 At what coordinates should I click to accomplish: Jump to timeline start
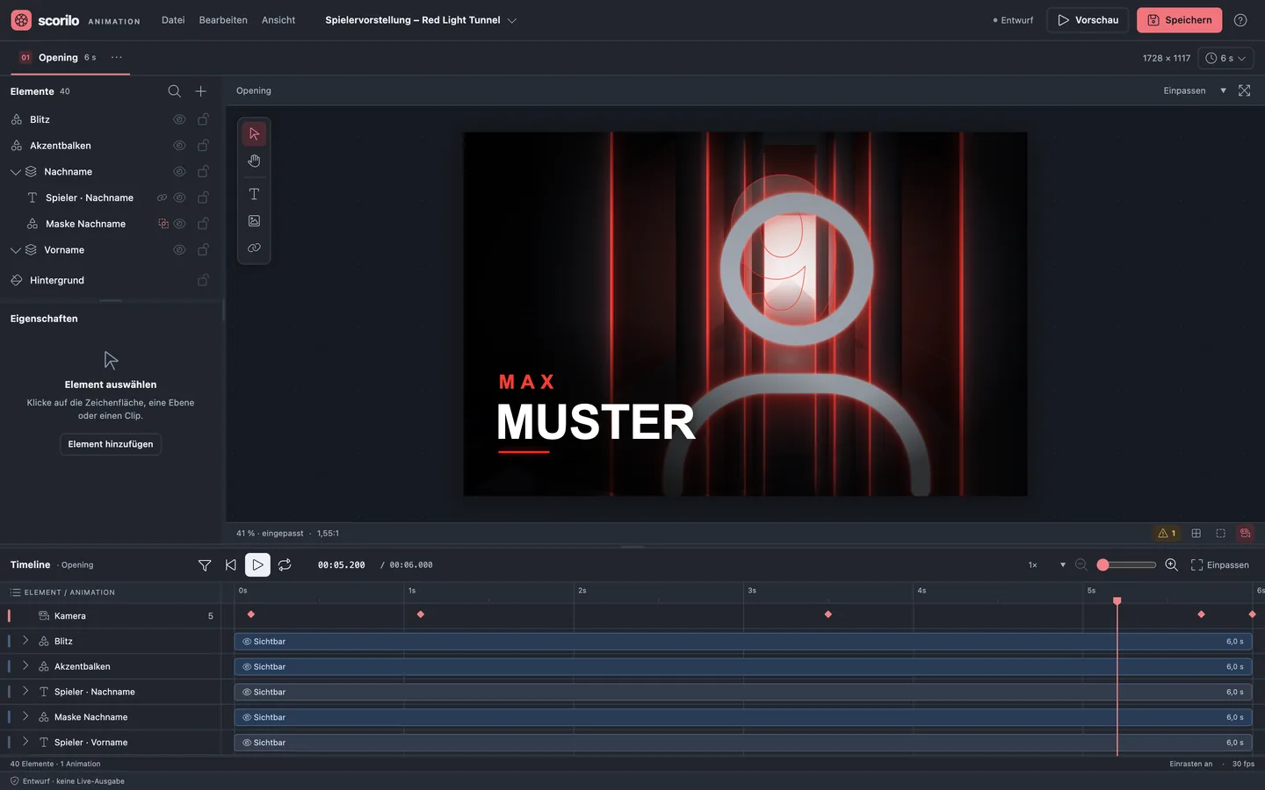[x=230, y=565]
